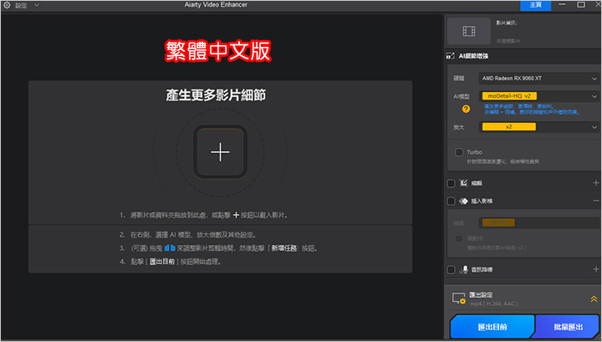Viewport: 602px width, 342px height.
Task: Click the 編輯 pencil icon
Action: (x=463, y=183)
